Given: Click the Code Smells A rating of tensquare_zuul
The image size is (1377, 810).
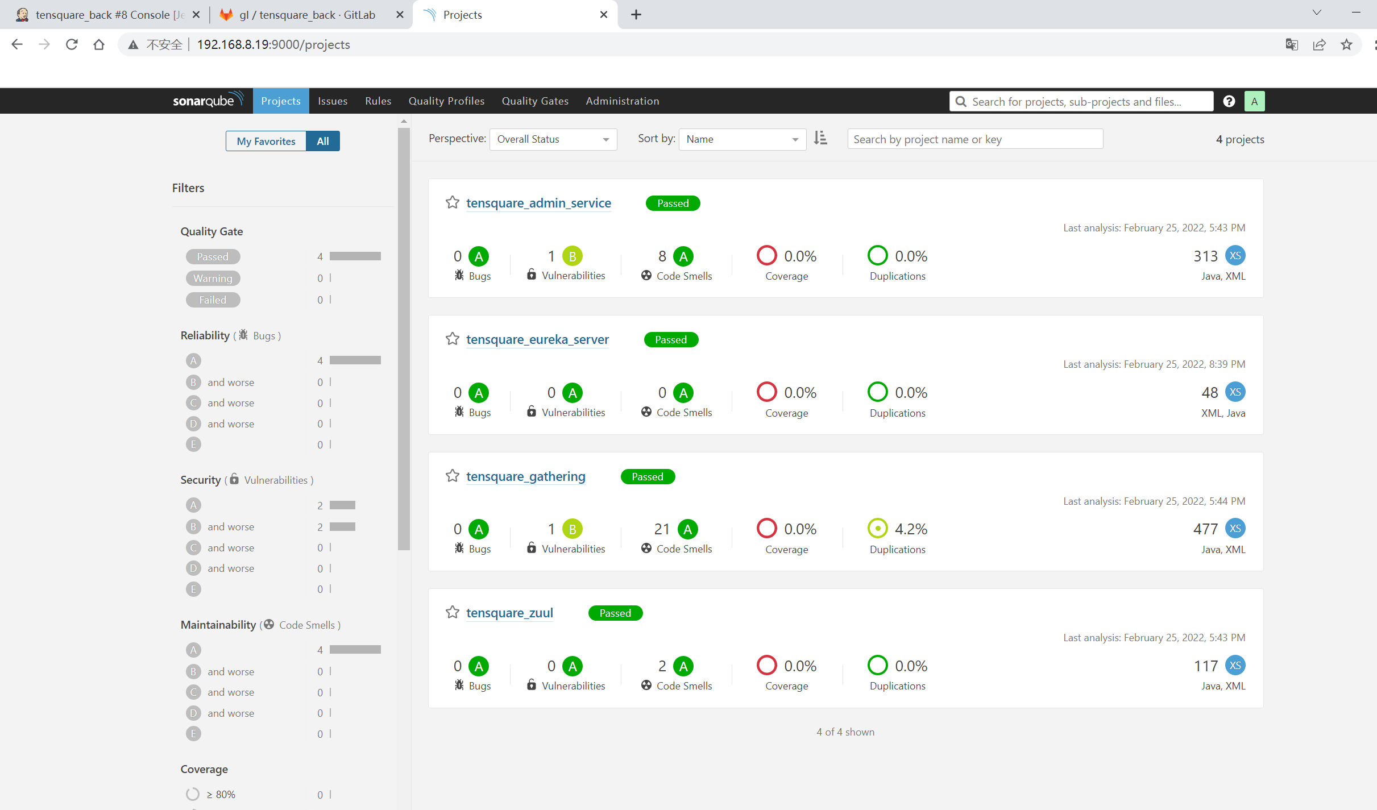Looking at the screenshot, I should pyautogui.click(x=683, y=666).
